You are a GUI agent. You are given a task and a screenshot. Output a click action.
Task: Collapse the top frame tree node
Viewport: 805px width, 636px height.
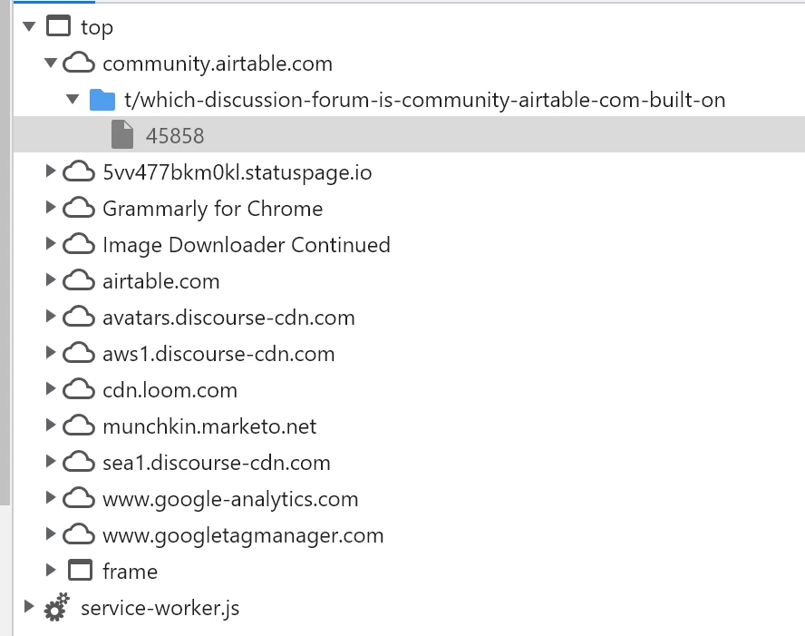tap(29, 26)
